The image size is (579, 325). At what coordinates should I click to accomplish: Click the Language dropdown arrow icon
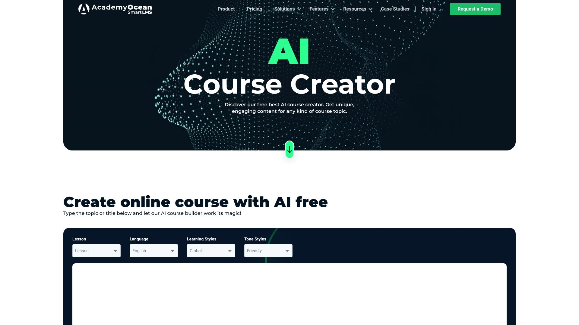(172, 250)
